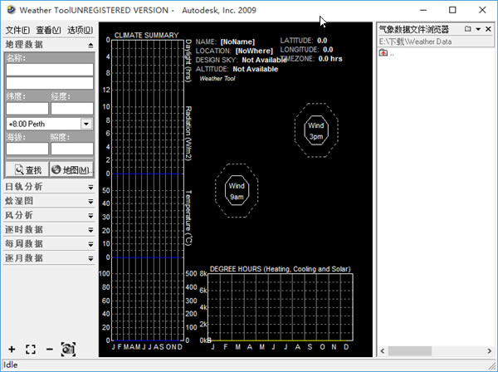Close the weather data file browser panel
498x372 pixels.
pyautogui.click(x=489, y=29)
